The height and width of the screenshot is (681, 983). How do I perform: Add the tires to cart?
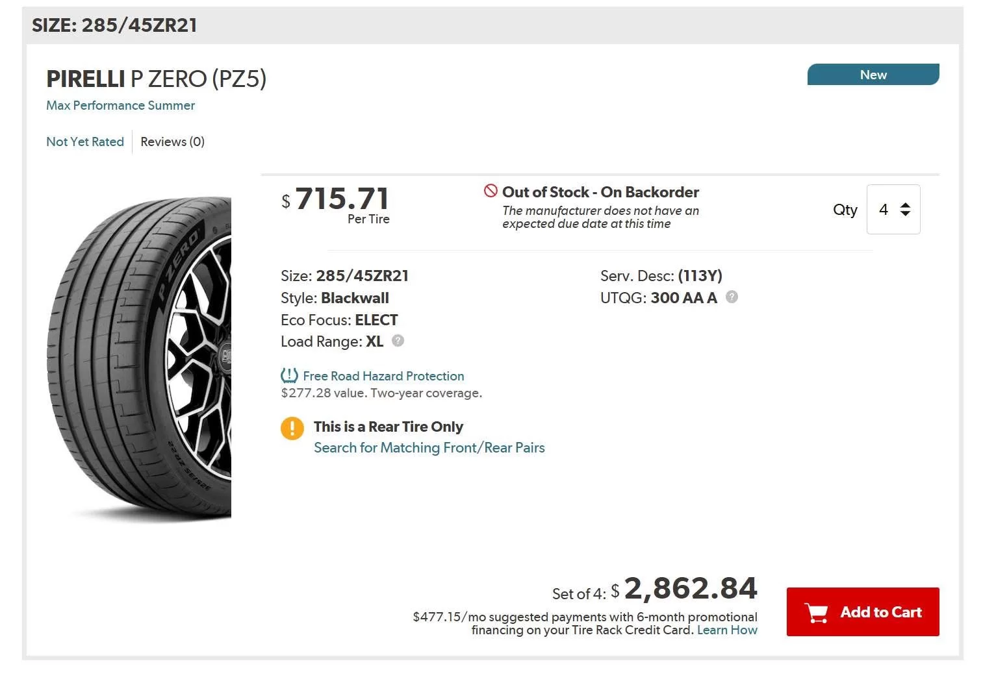click(x=863, y=612)
